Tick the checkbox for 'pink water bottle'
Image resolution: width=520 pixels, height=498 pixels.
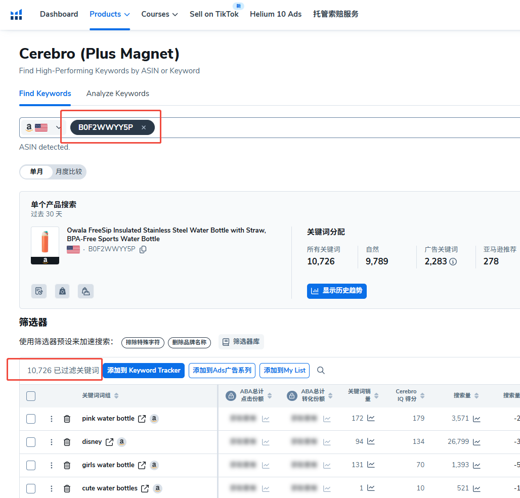(31, 419)
